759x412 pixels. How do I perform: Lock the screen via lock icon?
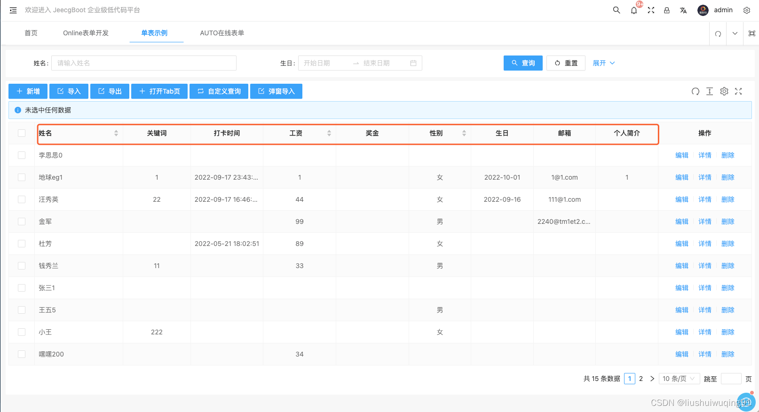667,10
